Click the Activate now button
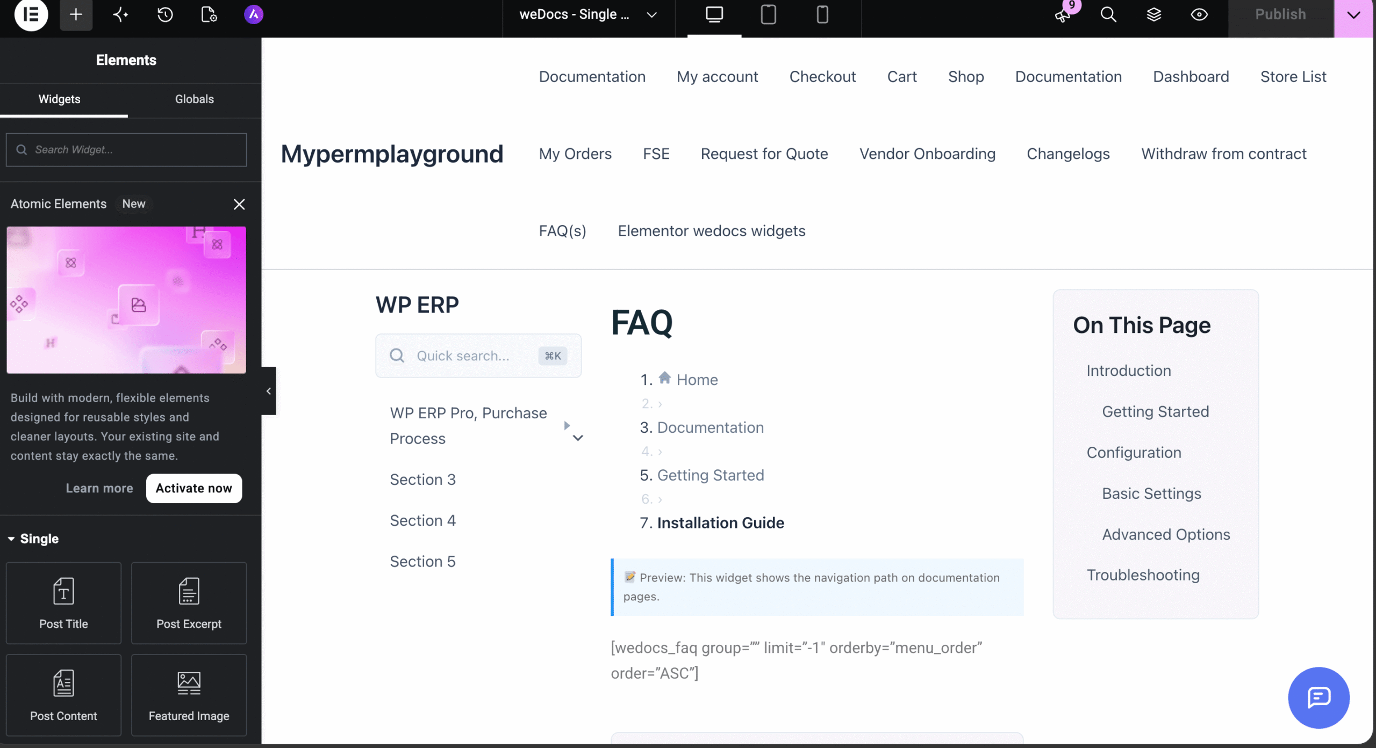 click(x=194, y=488)
